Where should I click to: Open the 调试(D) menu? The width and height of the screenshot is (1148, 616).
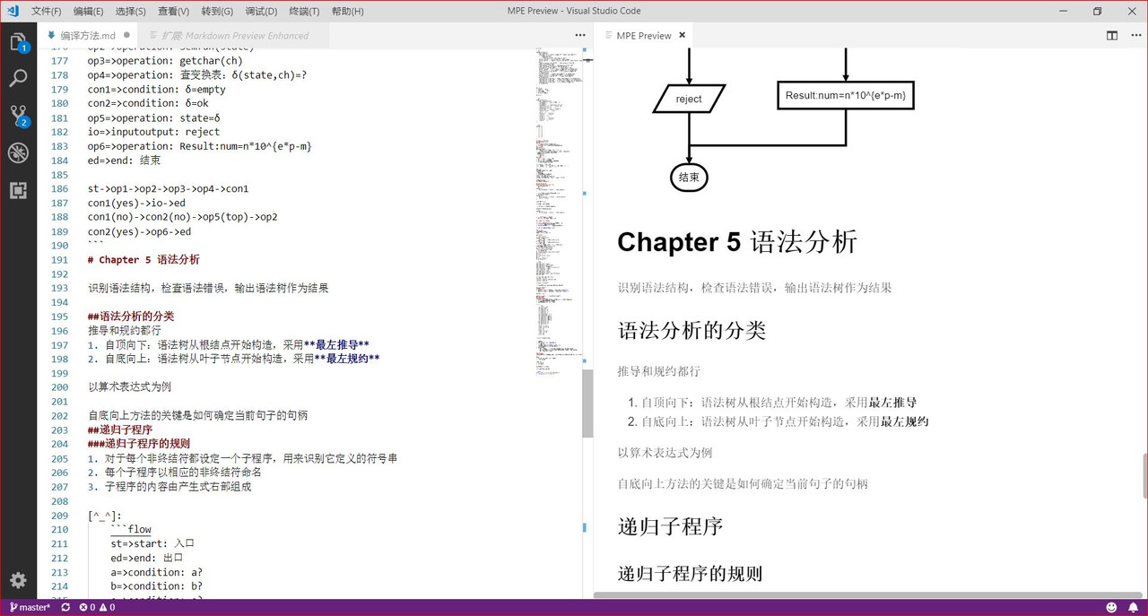pyautogui.click(x=260, y=11)
